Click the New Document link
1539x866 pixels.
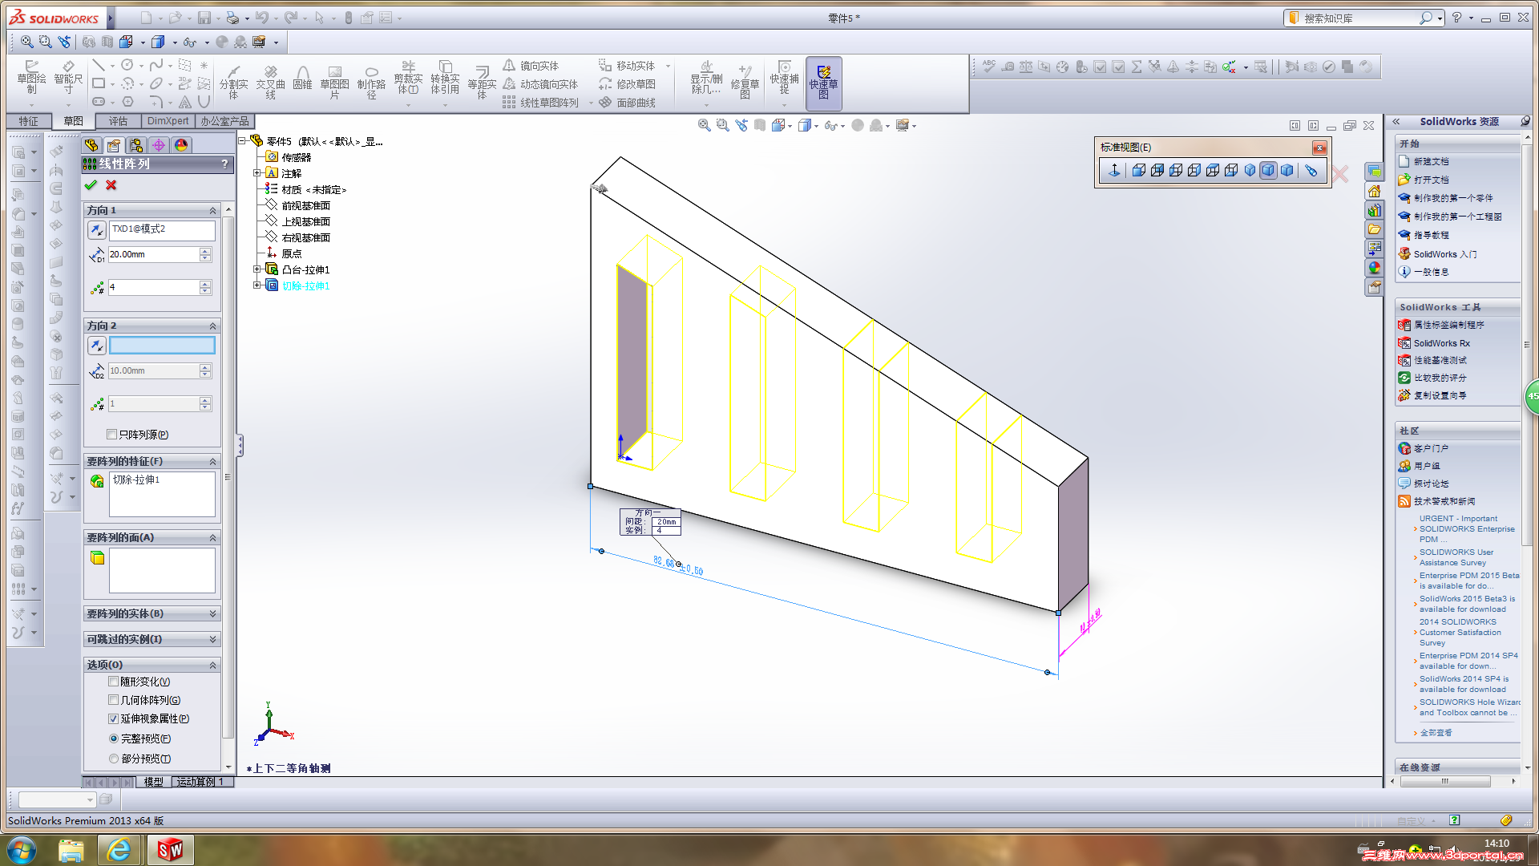1431,161
